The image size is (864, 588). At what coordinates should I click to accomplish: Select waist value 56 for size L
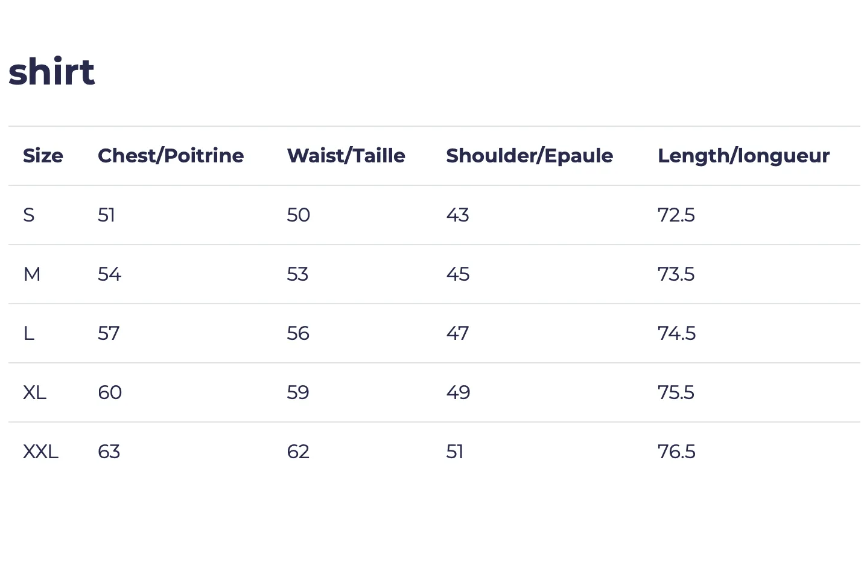coord(298,333)
